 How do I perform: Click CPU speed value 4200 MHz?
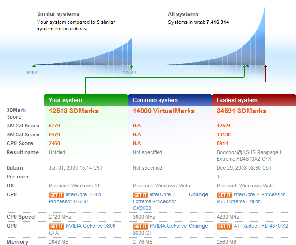[228, 217]
